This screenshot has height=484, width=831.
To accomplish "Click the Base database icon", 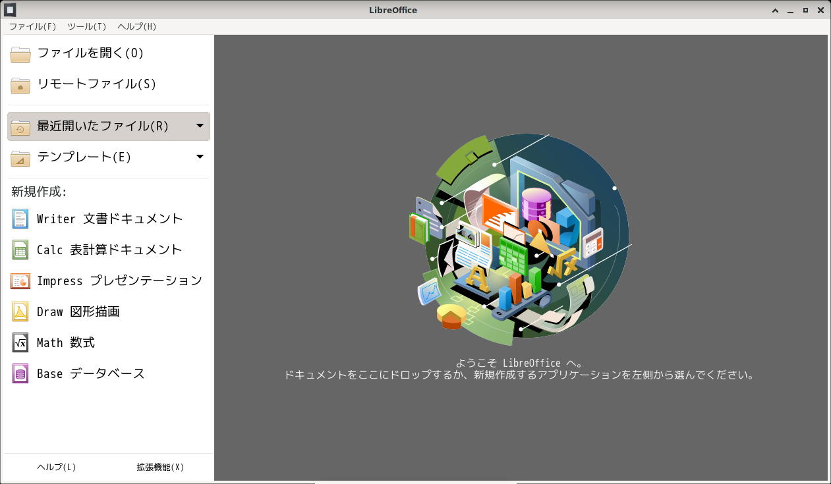I will pyautogui.click(x=20, y=373).
